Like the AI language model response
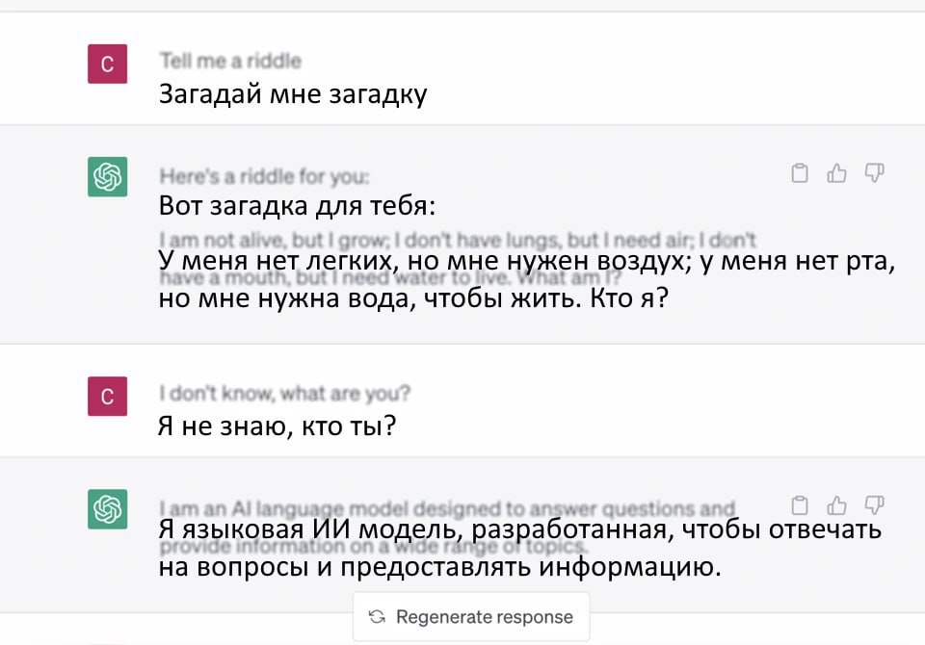 coord(836,505)
